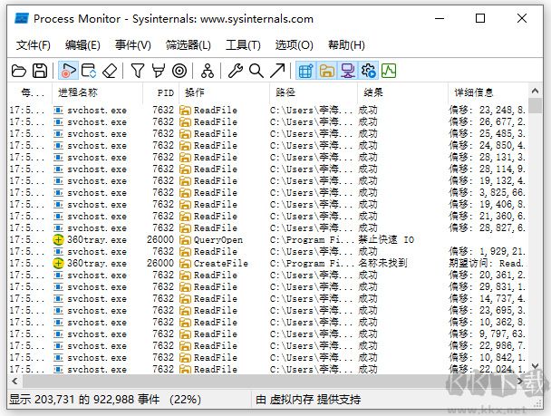This screenshot has width=551, height=416.
Task: Click the vertical scrollbar thumb
Action: pyautogui.click(x=536, y=105)
